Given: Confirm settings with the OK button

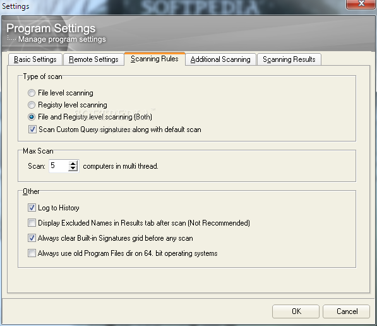Looking at the screenshot, I should click(296, 311).
